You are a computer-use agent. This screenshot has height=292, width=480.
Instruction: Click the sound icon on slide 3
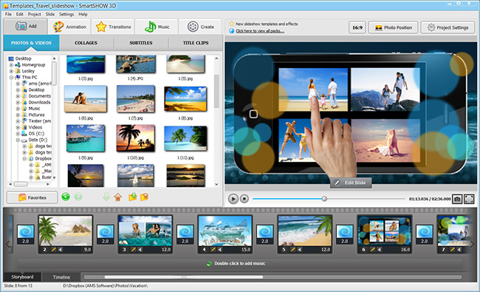pyautogui.click(x=140, y=249)
